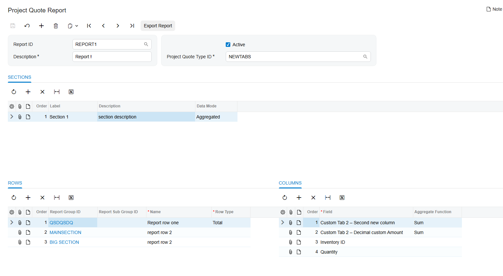503x276 pixels.
Task: Open Report ID lookup search
Action: click(146, 44)
